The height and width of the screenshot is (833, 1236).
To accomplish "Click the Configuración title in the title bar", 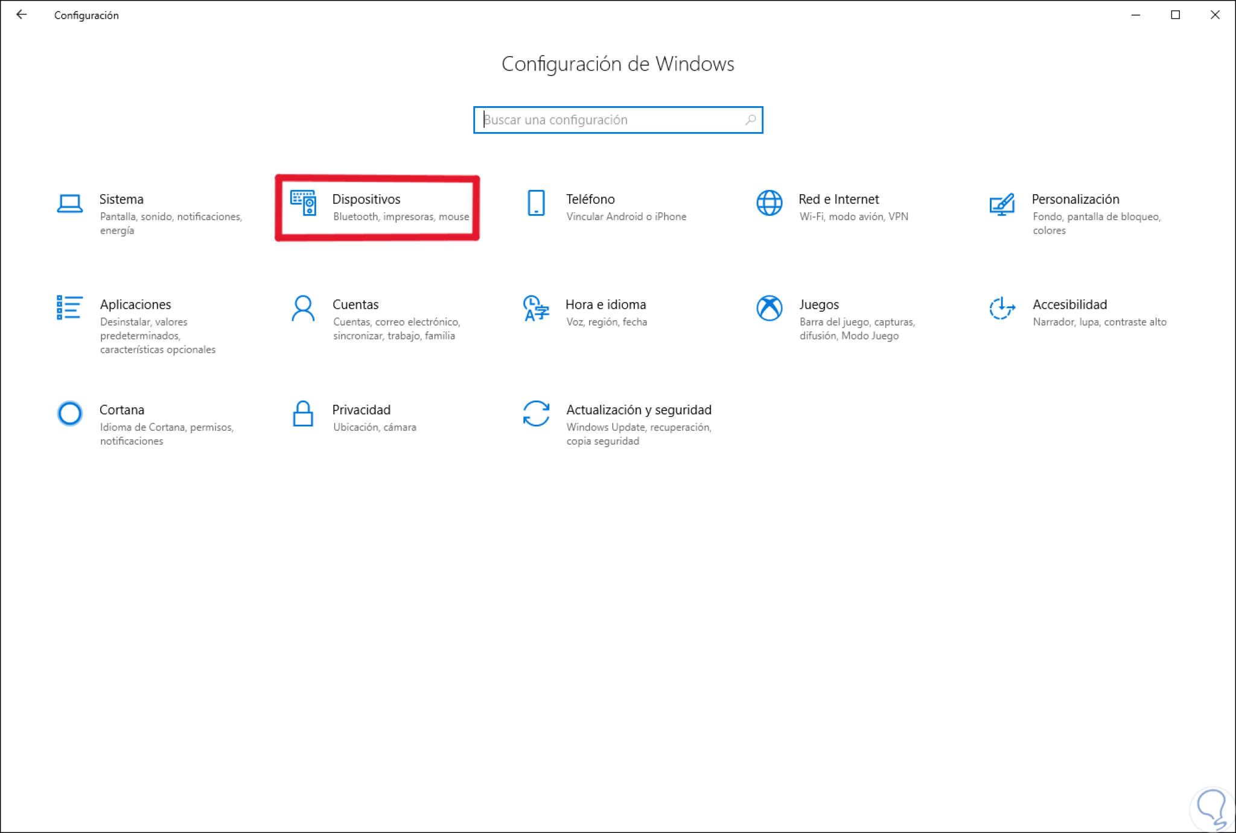I will [x=86, y=14].
